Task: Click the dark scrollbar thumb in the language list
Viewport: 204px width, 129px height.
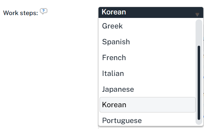Action: 199,83
